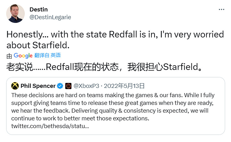Click the '英语' source language link

tap(56, 56)
